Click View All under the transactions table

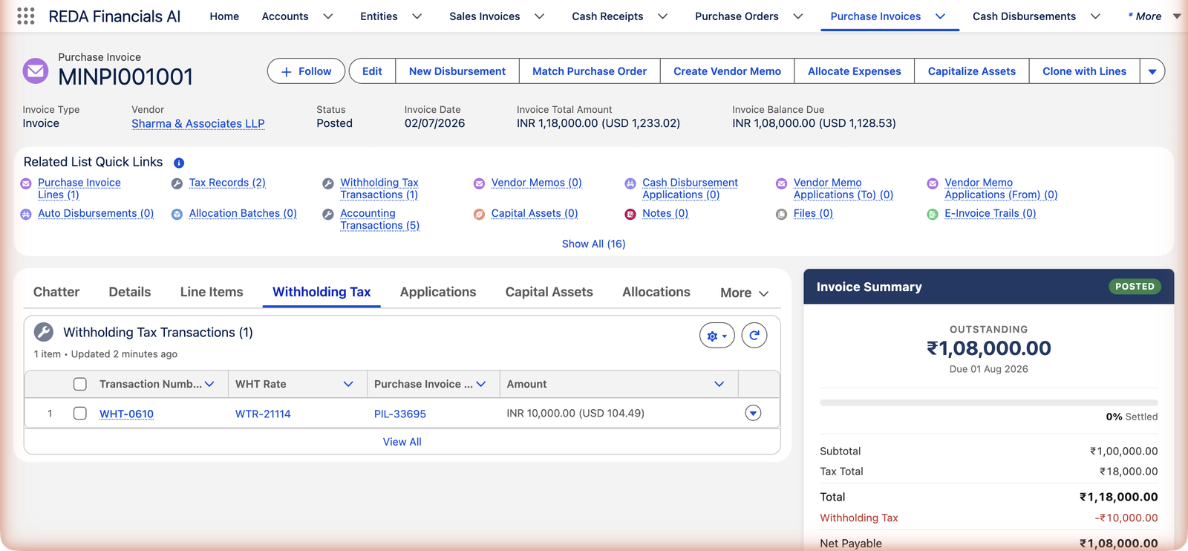402,442
